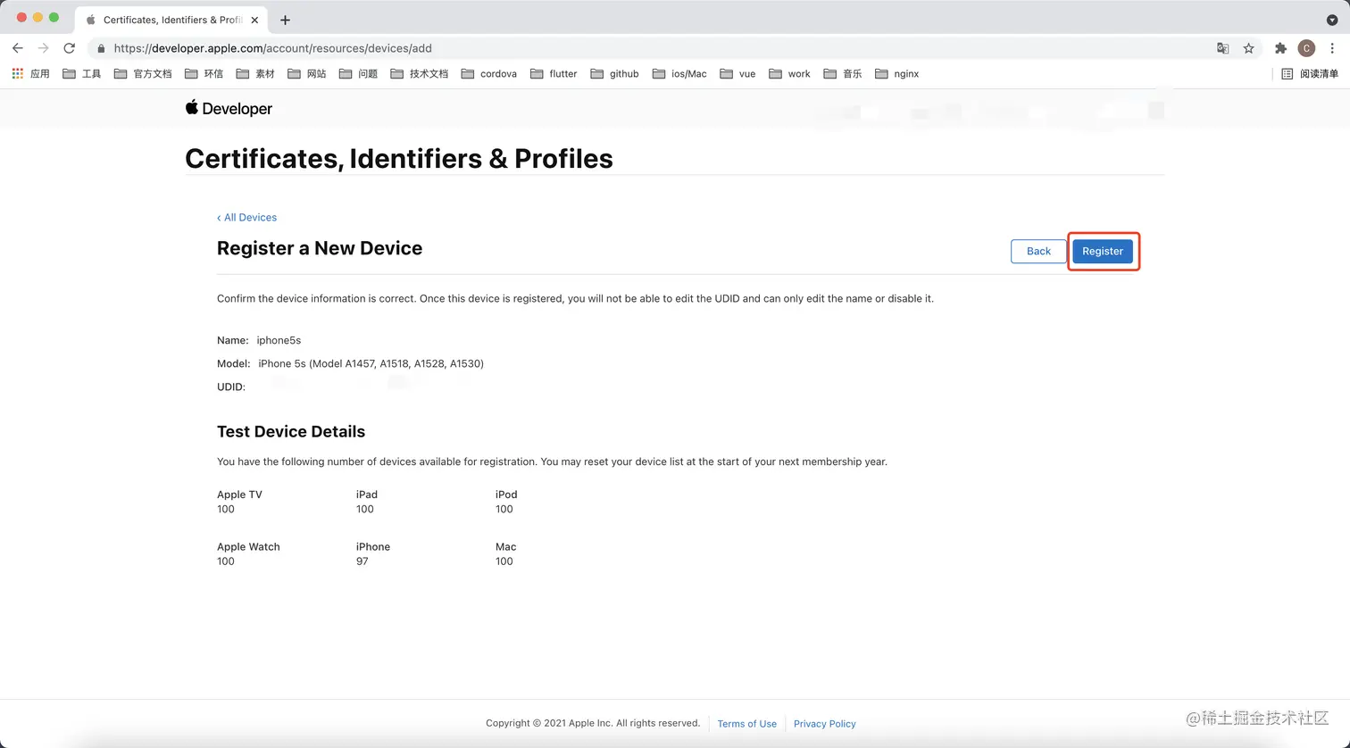Click the Apple Developer logo
1350x748 pixels.
pos(229,109)
